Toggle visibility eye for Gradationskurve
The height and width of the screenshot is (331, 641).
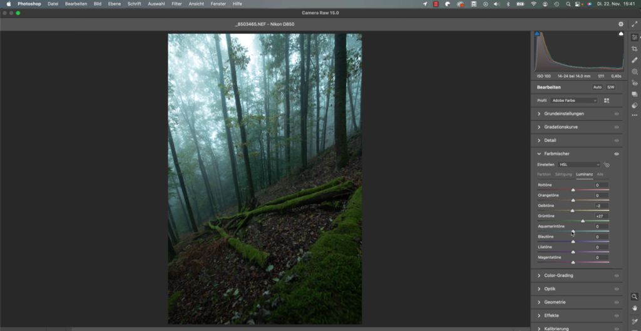click(617, 127)
